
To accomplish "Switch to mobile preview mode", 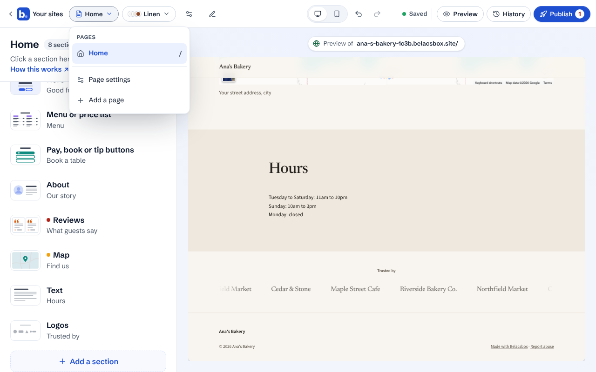I will coord(337,14).
